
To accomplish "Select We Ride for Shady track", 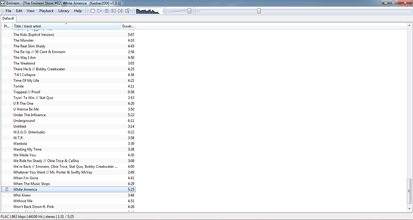I will [x=68, y=161].
